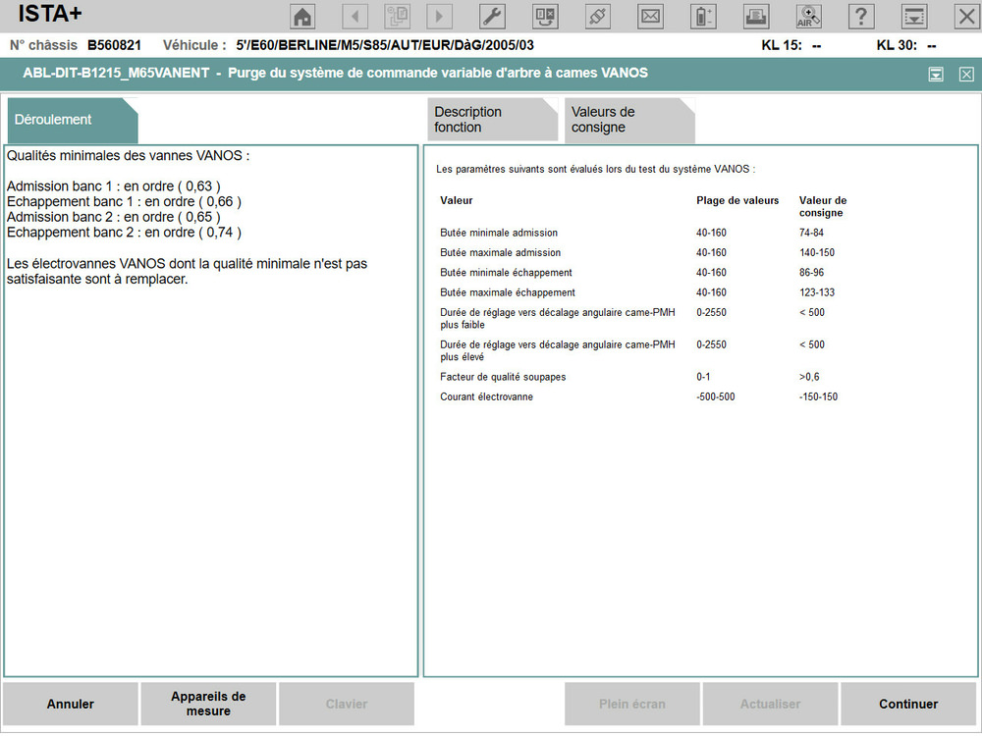Image resolution: width=982 pixels, height=736 pixels.
Task: Open Appareils de mesure
Action: point(208,704)
